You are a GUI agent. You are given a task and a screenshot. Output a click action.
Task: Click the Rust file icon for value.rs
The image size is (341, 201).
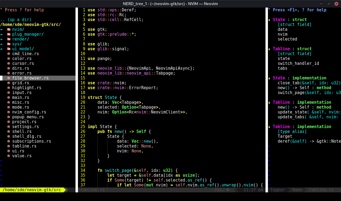tap(9, 156)
